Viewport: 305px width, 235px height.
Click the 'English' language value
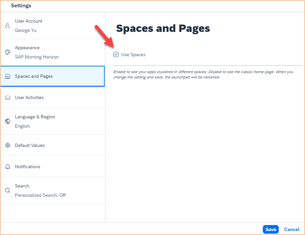point(22,126)
